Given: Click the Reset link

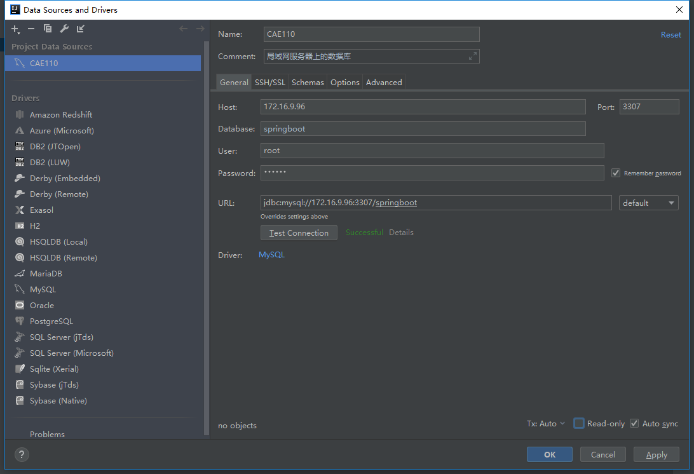Looking at the screenshot, I should click(671, 35).
